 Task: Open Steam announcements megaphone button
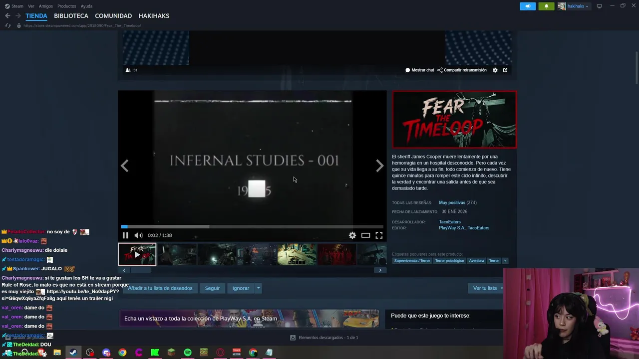528,6
